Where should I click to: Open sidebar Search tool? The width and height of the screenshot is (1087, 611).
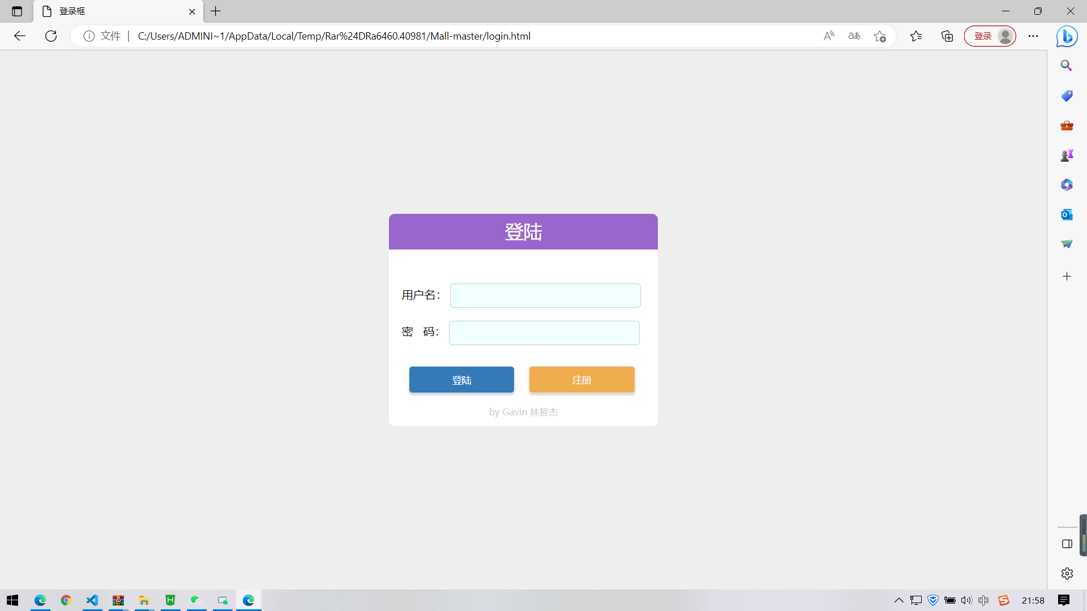coord(1067,66)
